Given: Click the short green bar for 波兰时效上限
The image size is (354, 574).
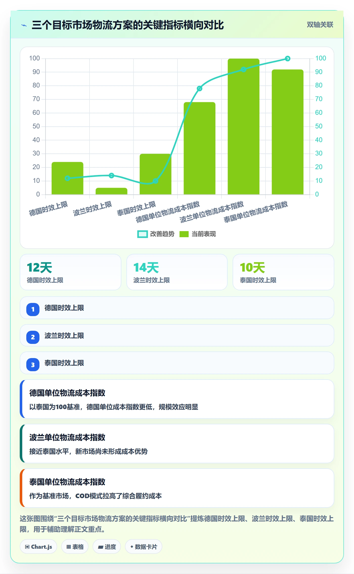Looking at the screenshot, I should click(112, 191).
